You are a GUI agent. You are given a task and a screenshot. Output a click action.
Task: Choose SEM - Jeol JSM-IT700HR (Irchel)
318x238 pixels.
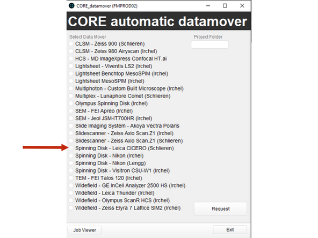point(71,118)
